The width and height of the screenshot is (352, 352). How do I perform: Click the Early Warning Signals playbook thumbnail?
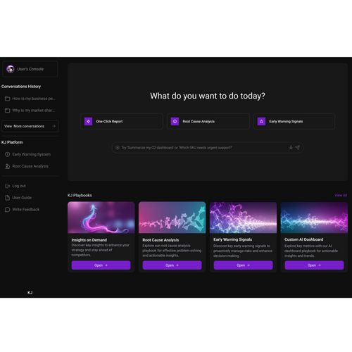point(243,218)
